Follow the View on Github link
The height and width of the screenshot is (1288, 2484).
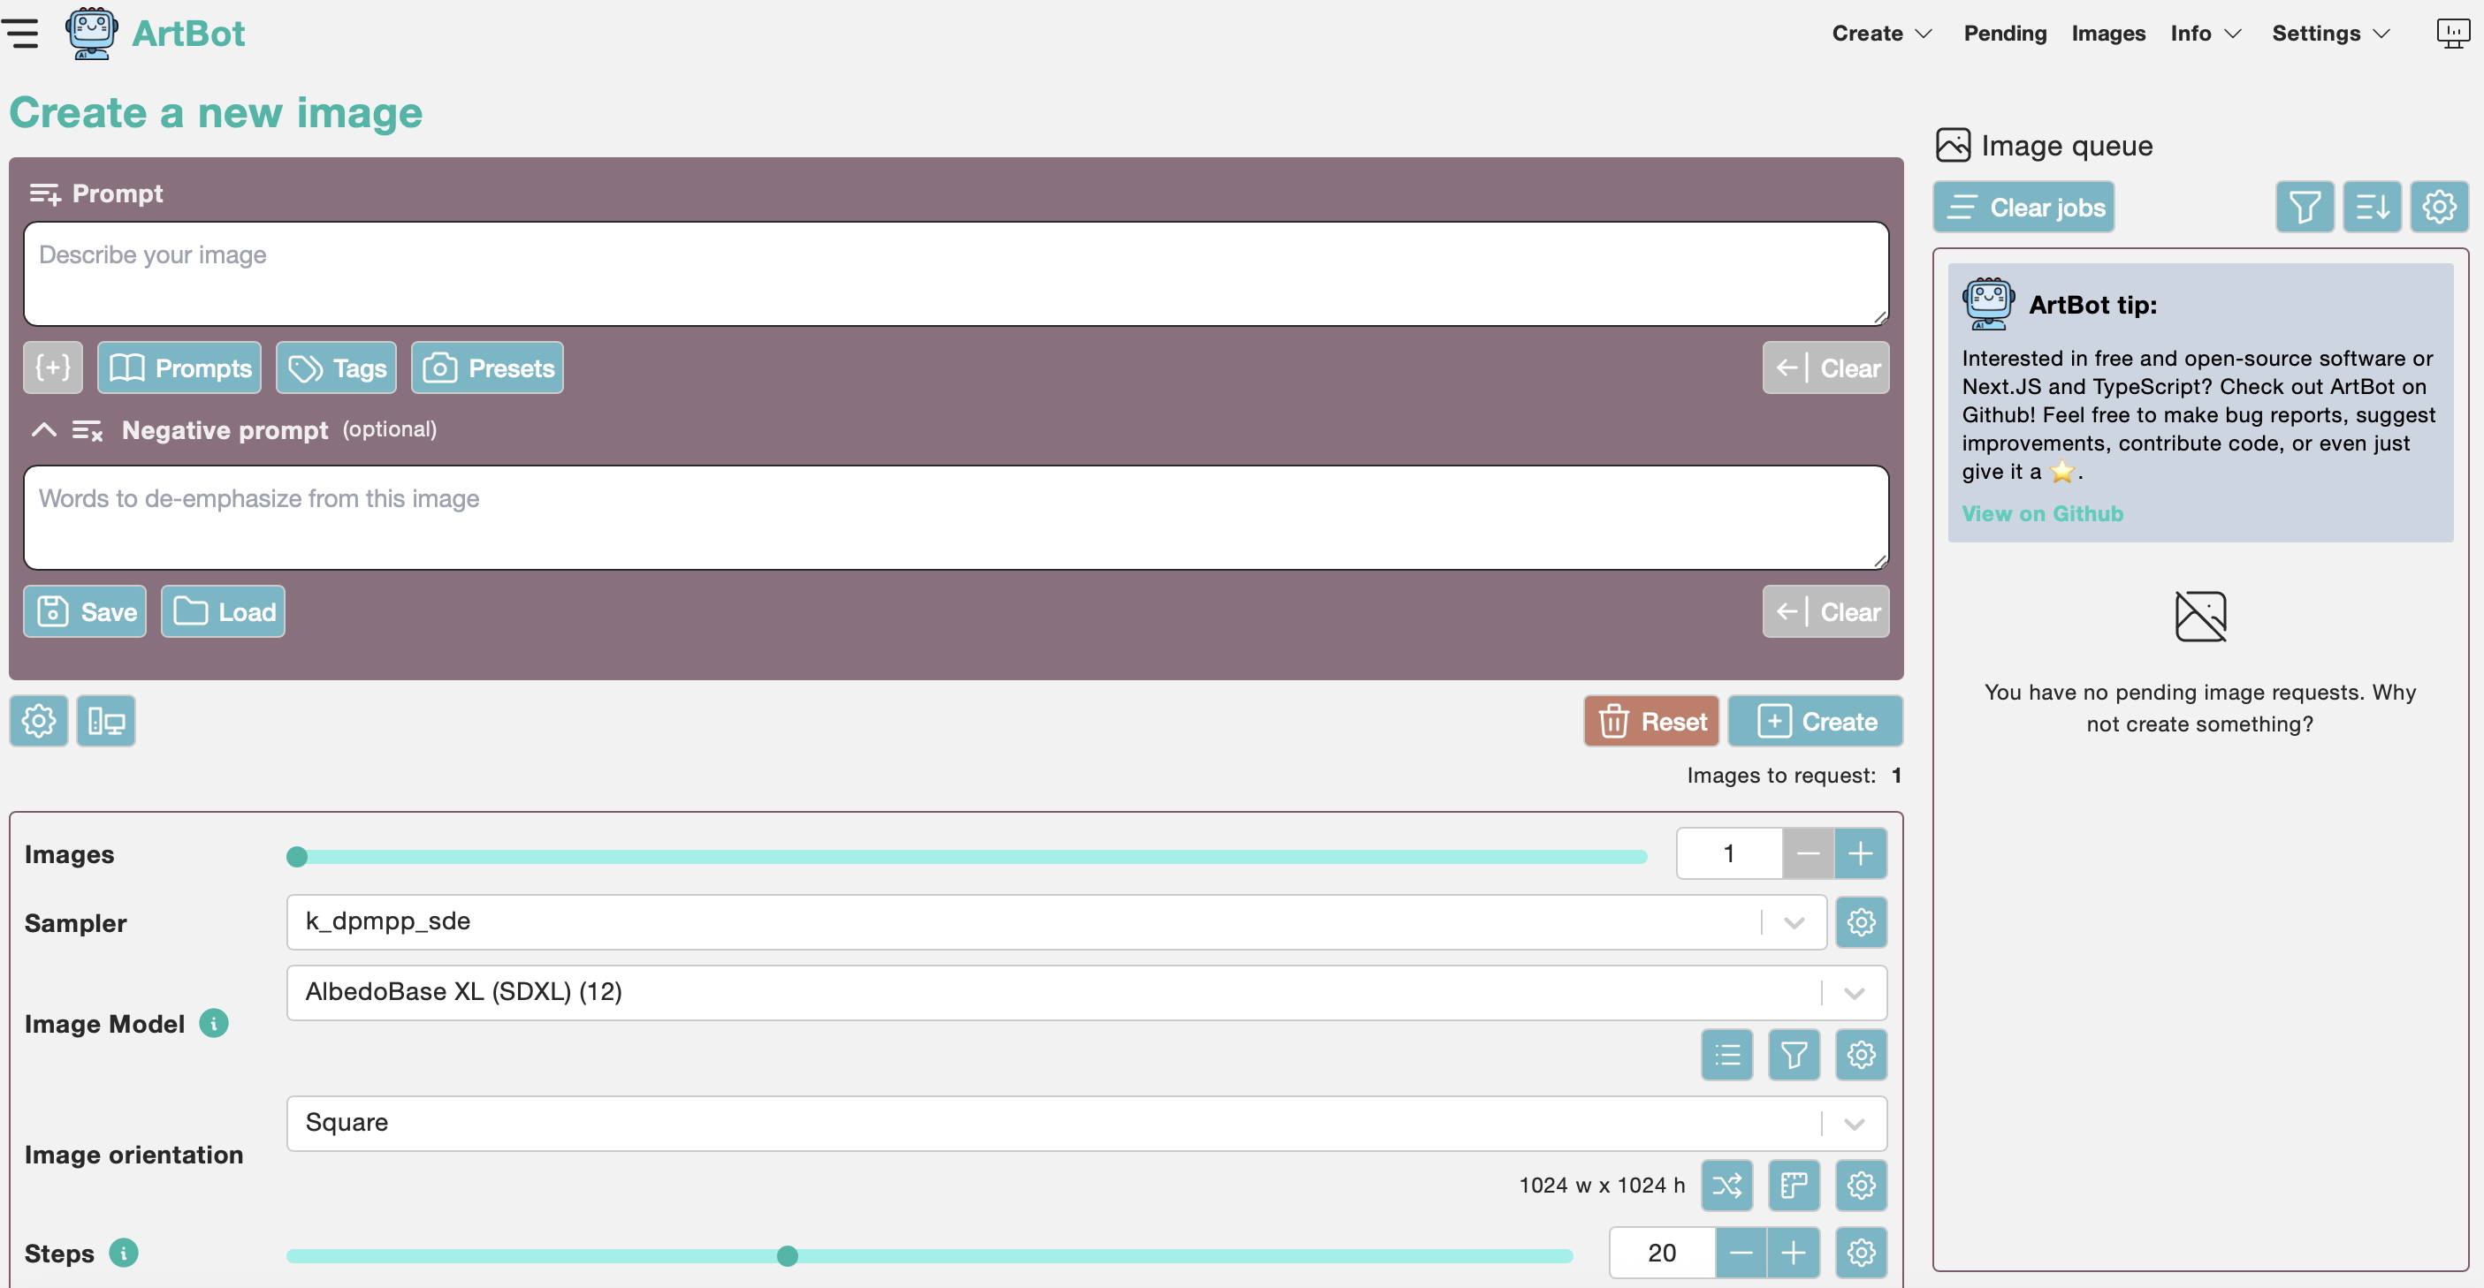[x=2041, y=513]
